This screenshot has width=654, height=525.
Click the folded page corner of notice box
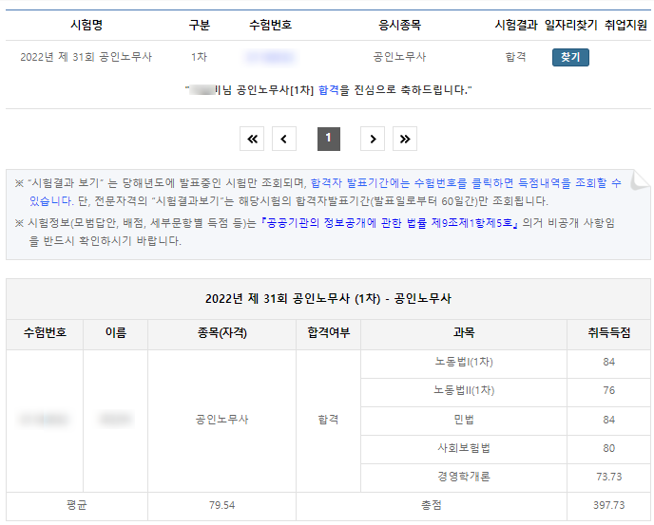[640, 179]
